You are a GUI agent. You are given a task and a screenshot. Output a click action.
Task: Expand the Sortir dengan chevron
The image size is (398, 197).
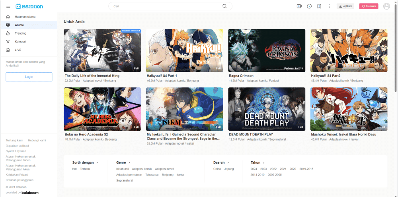coord(97,162)
